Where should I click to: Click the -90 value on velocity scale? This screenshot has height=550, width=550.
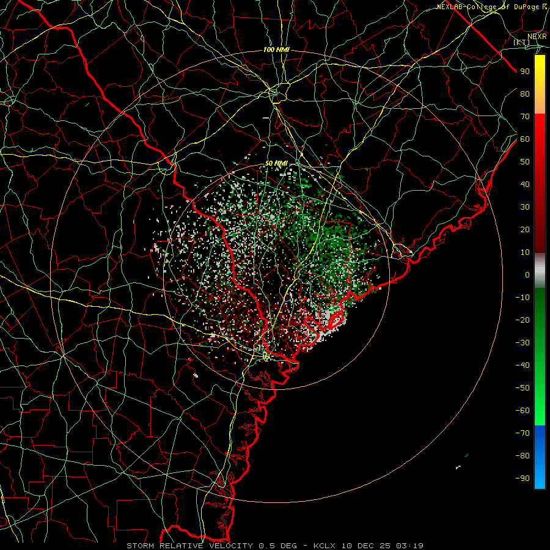tap(522, 478)
